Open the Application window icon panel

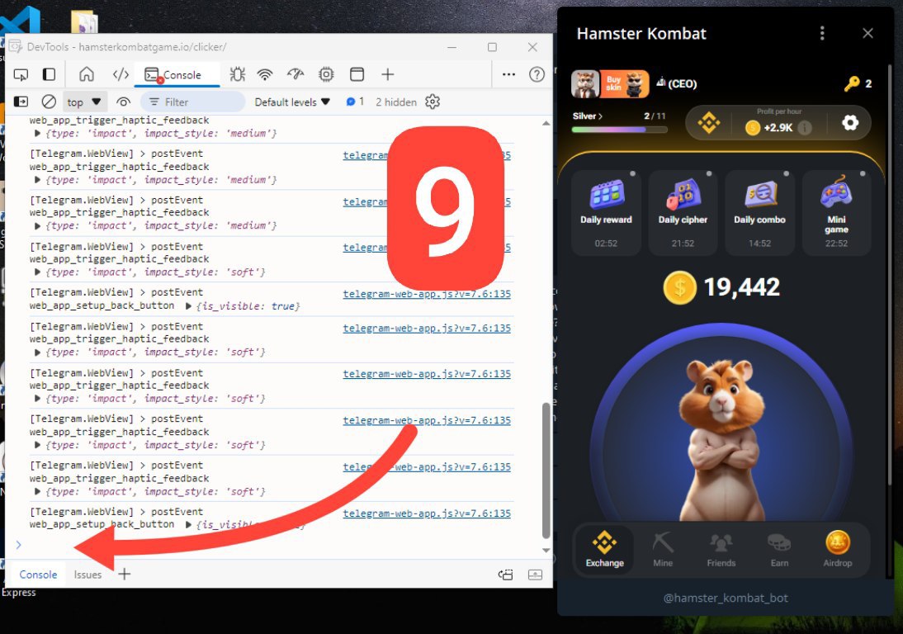coord(357,74)
